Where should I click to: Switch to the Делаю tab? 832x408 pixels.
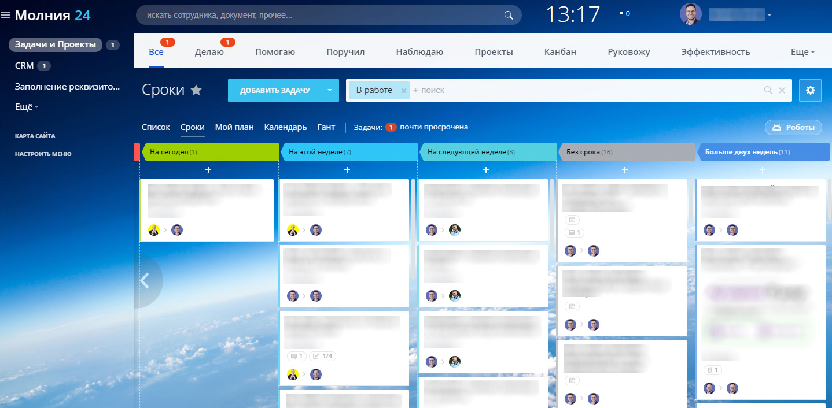coord(209,52)
